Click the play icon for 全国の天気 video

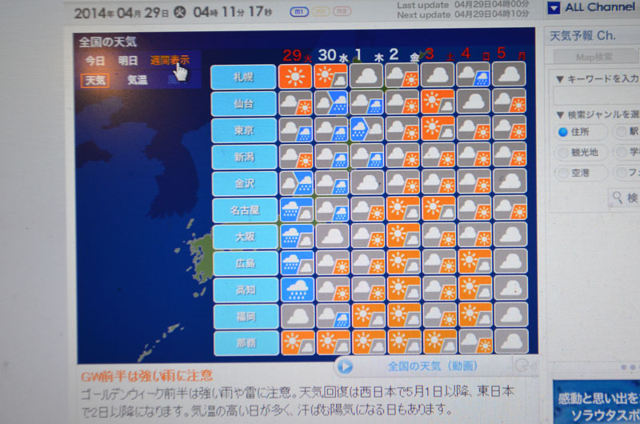click(345, 366)
